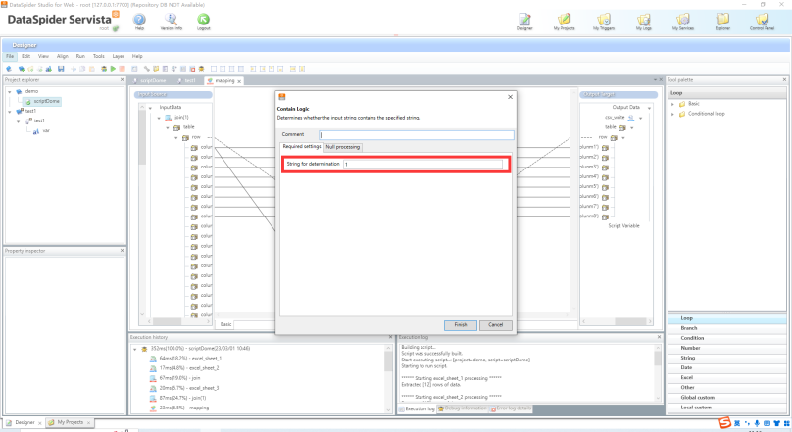Select the excel_sheet_1 history entry

click(x=185, y=359)
